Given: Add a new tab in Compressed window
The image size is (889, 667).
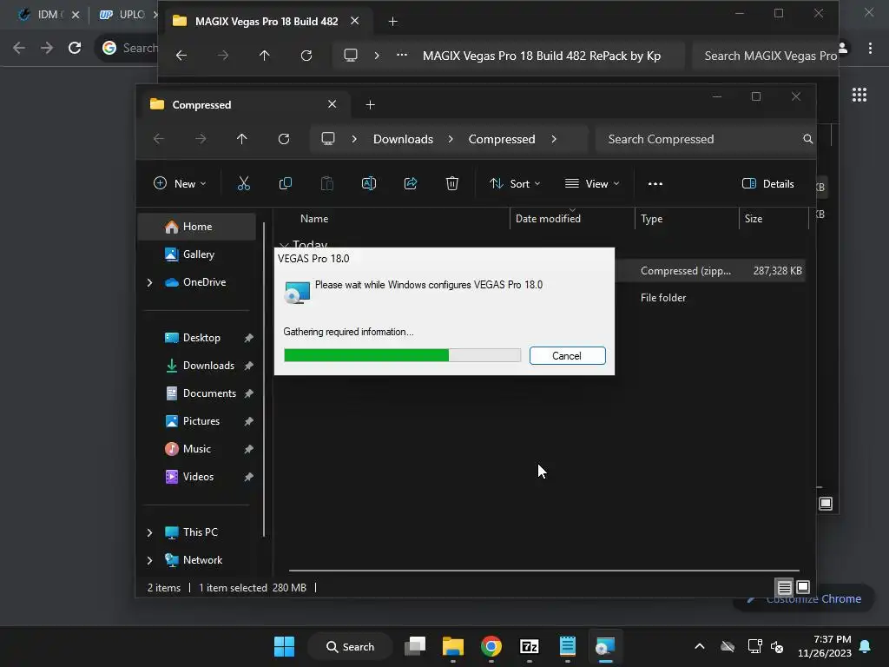Looking at the screenshot, I should [x=370, y=104].
